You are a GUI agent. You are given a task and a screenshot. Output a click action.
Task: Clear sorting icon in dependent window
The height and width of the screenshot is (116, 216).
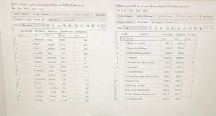pos(59,26)
